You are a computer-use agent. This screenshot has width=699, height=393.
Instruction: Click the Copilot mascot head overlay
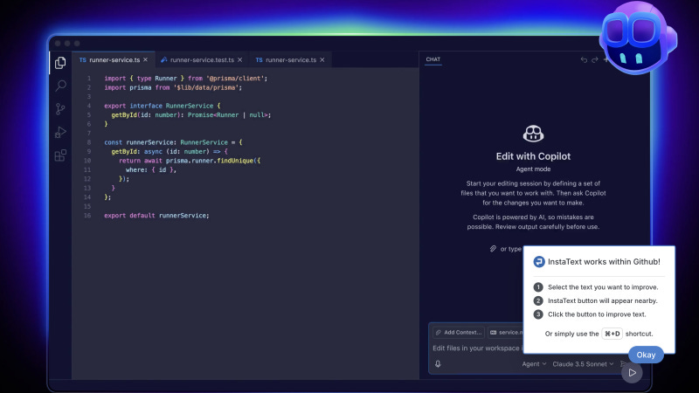(x=638, y=38)
